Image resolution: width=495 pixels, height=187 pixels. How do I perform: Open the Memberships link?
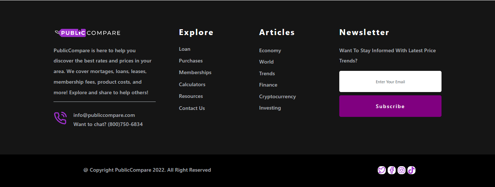tap(195, 72)
